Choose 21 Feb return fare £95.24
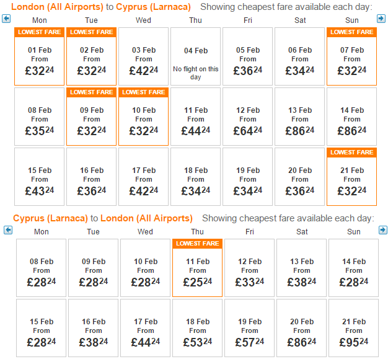The image size is (388, 359). point(354,328)
